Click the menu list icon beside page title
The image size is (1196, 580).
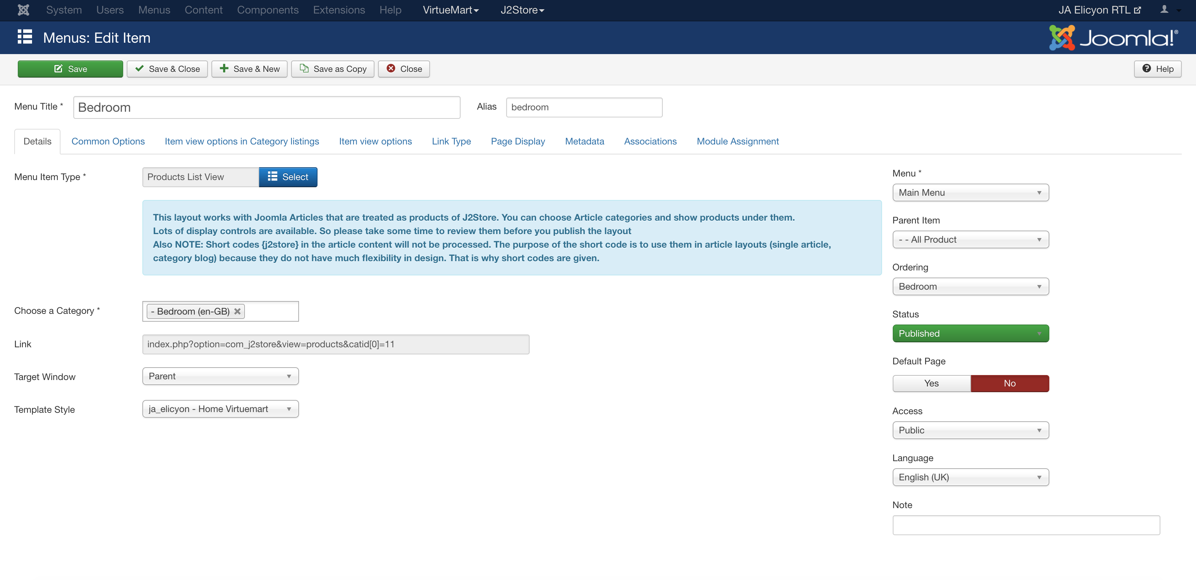tap(25, 37)
